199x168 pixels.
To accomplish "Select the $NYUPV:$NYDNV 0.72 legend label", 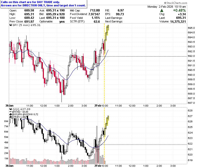I will 25,114.
